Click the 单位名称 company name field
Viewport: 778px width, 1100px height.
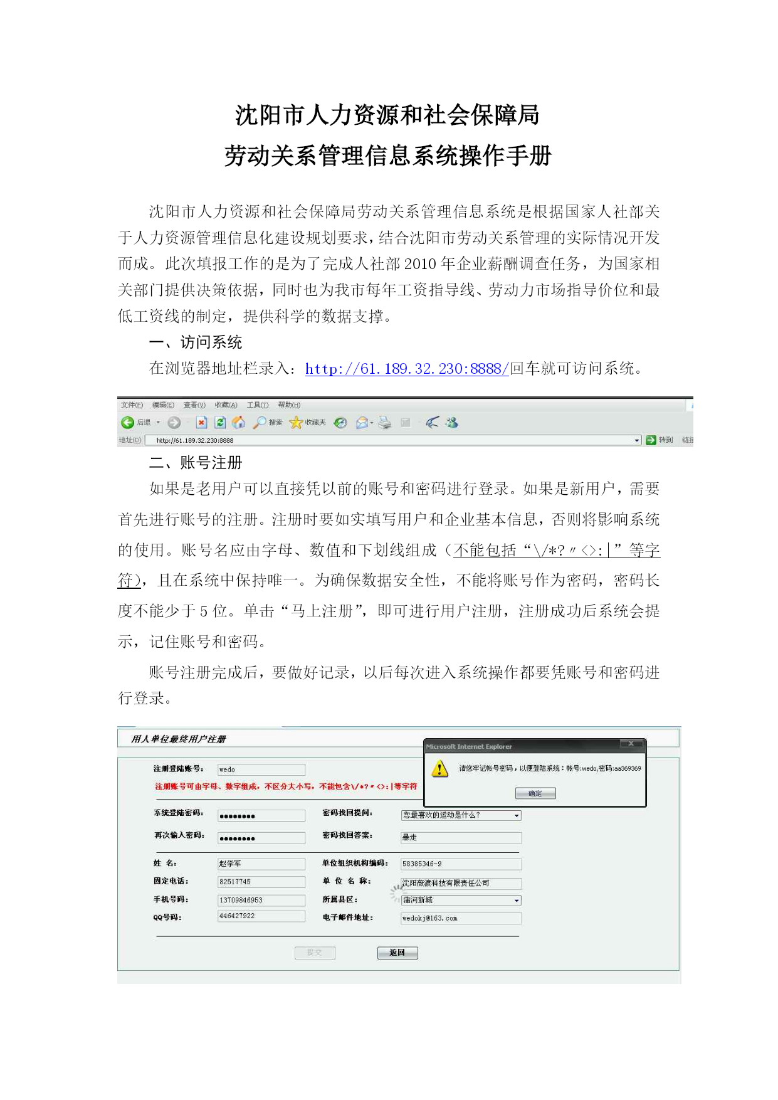(461, 883)
